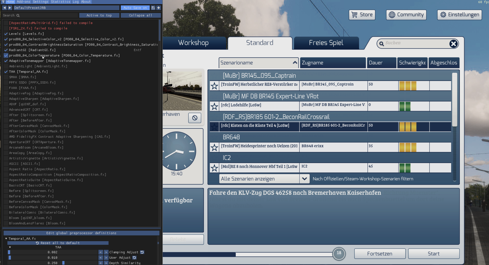Open the ReShade Home tab
The width and height of the screenshot is (489, 265).
10,2
